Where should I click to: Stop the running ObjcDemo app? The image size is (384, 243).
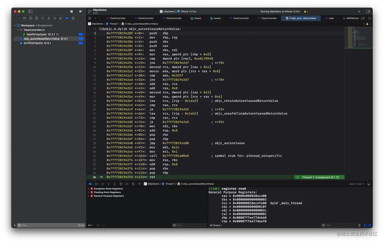pyautogui.click(x=72, y=11)
